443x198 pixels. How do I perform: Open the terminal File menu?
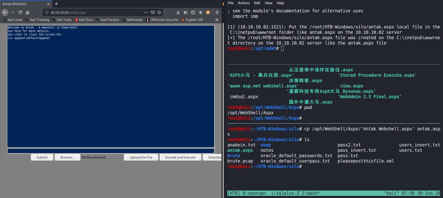click(x=231, y=3)
